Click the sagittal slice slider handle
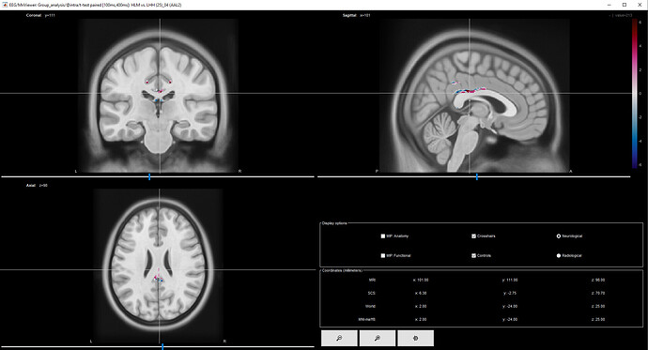This screenshot has height=350, width=648. [477, 176]
